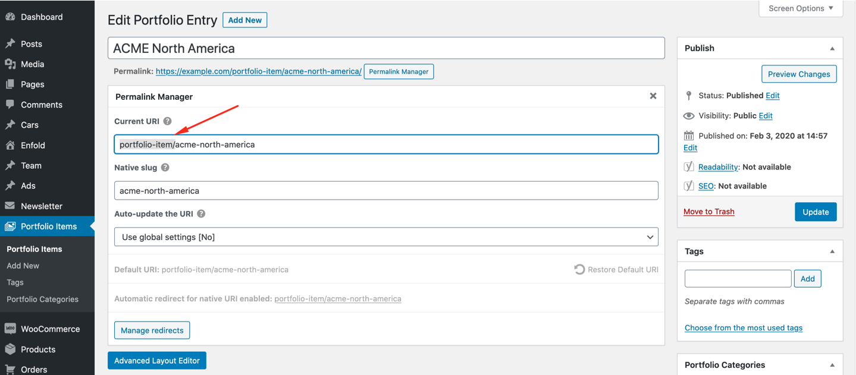The width and height of the screenshot is (856, 375).
Task: Select the Media library icon
Action: (x=11, y=64)
